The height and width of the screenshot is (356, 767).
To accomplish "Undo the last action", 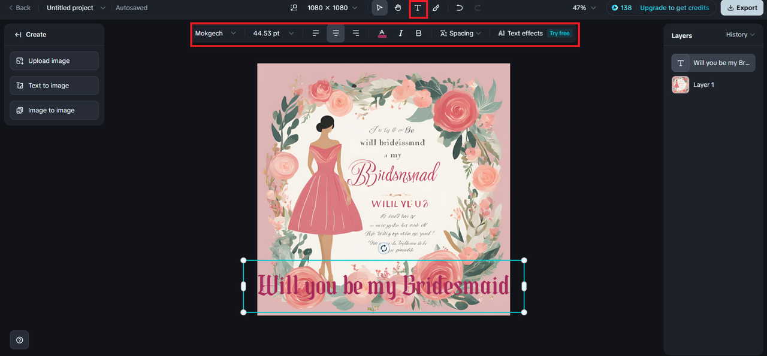I will click(460, 8).
